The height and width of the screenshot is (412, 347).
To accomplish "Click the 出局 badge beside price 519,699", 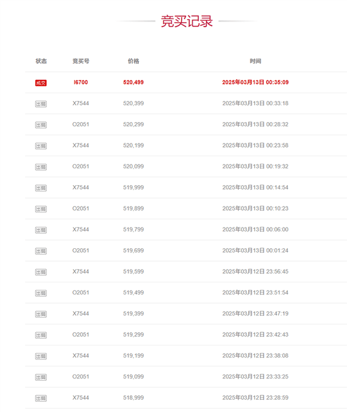I will pos(40,251).
